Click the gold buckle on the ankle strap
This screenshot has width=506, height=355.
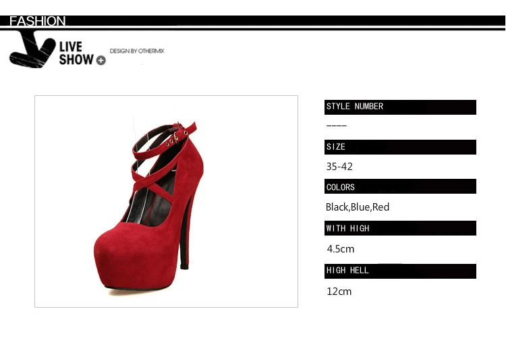click(176, 138)
